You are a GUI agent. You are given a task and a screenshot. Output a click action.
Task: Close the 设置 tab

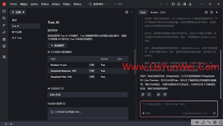tap(23, 12)
